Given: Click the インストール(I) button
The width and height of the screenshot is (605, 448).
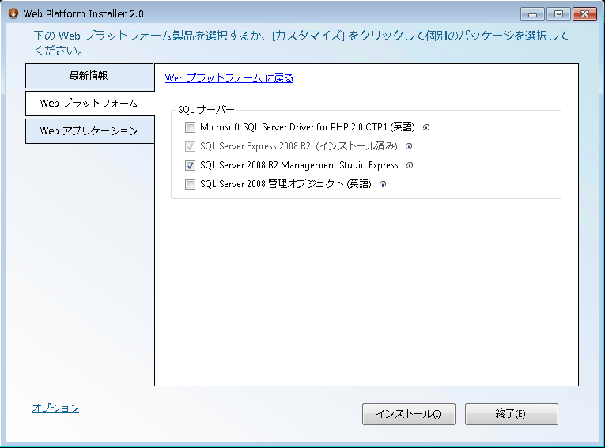Looking at the screenshot, I should tap(409, 414).
